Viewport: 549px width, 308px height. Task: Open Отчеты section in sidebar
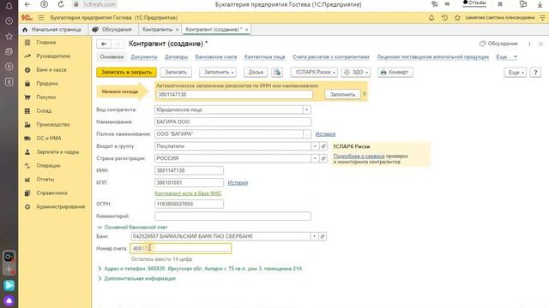(x=45, y=179)
